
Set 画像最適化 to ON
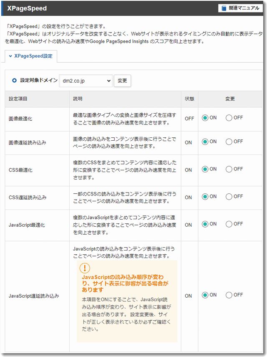tap(205, 118)
